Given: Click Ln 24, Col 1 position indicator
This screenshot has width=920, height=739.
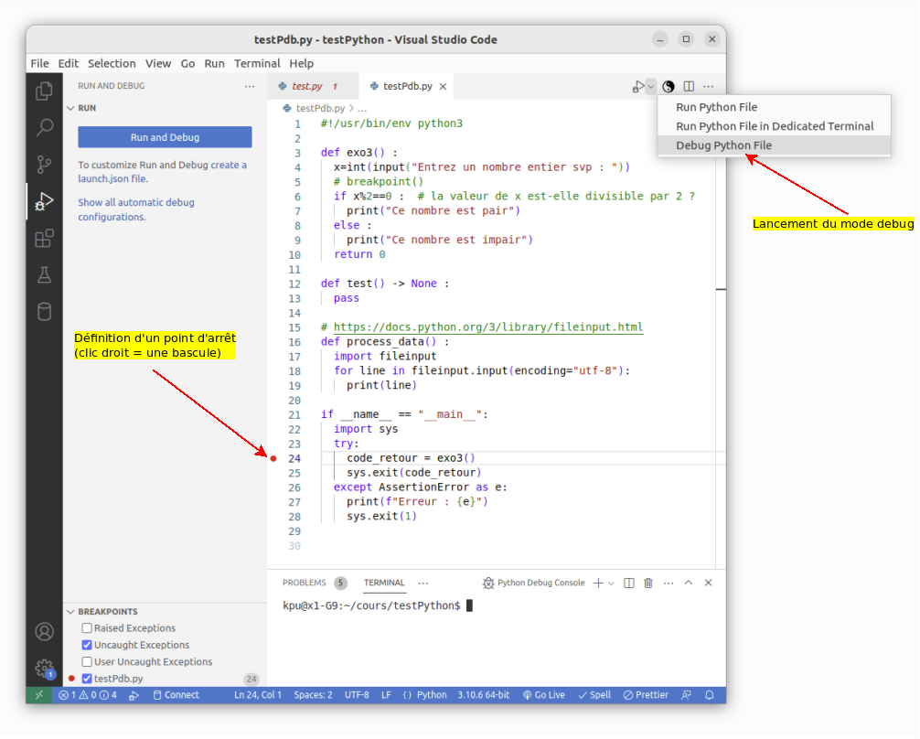Looking at the screenshot, I should coord(258,696).
